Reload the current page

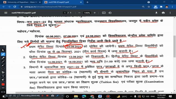click(x=15, y=7)
